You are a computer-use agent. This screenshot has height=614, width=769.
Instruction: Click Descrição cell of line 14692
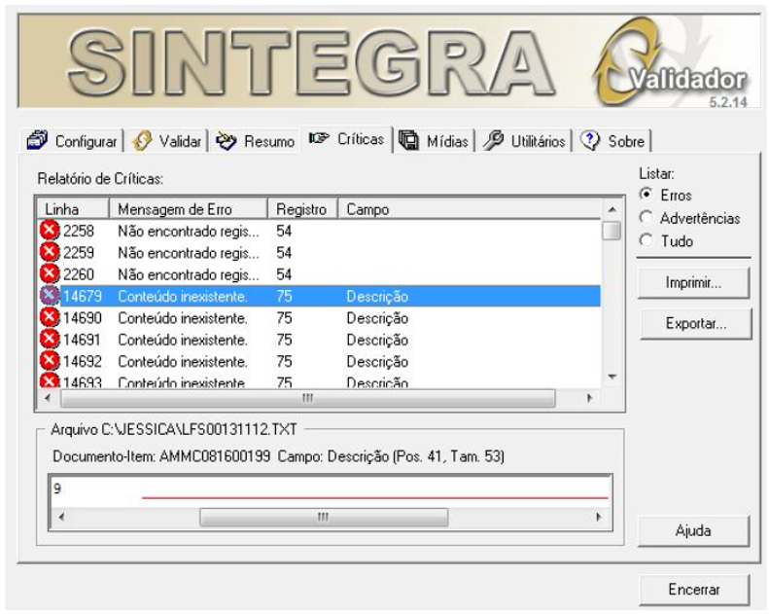tap(377, 362)
